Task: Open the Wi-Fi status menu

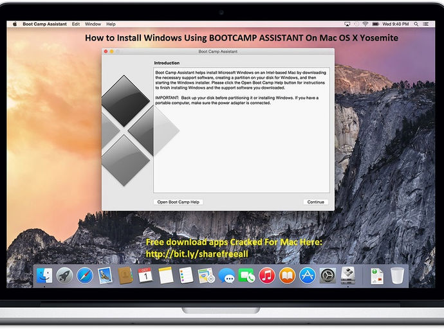Action: pos(365,24)
